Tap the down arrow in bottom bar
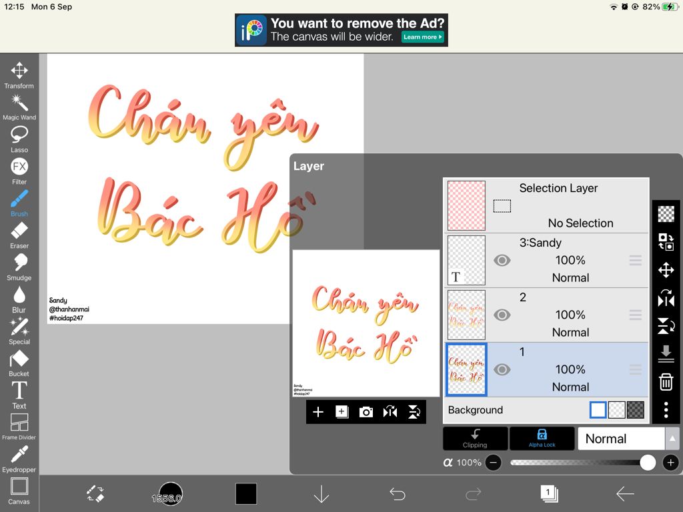Image resolution: width=683 pixels, height=512 pixels. [x=321, y=494]
